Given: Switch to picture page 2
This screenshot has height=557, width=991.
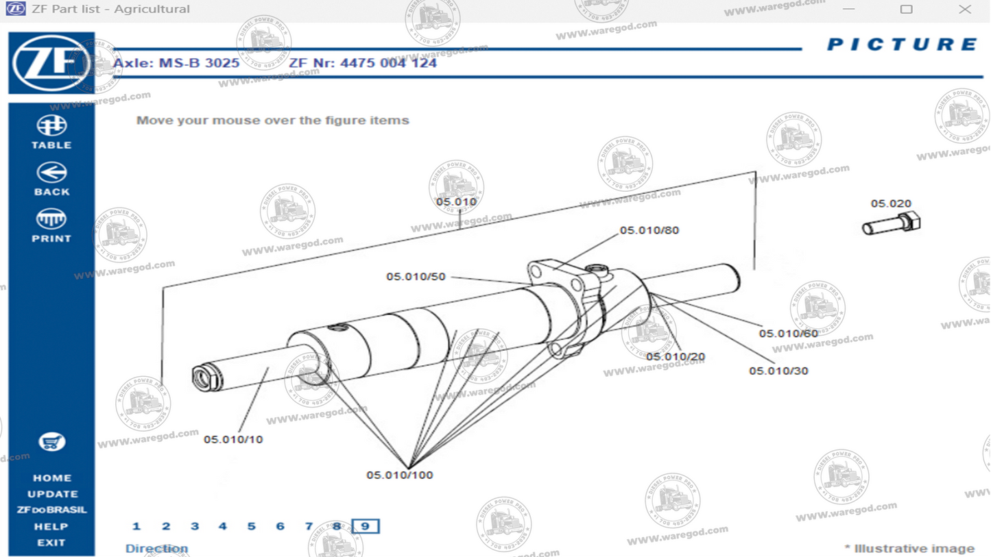Looking at the screenshot, I should 166,526.
